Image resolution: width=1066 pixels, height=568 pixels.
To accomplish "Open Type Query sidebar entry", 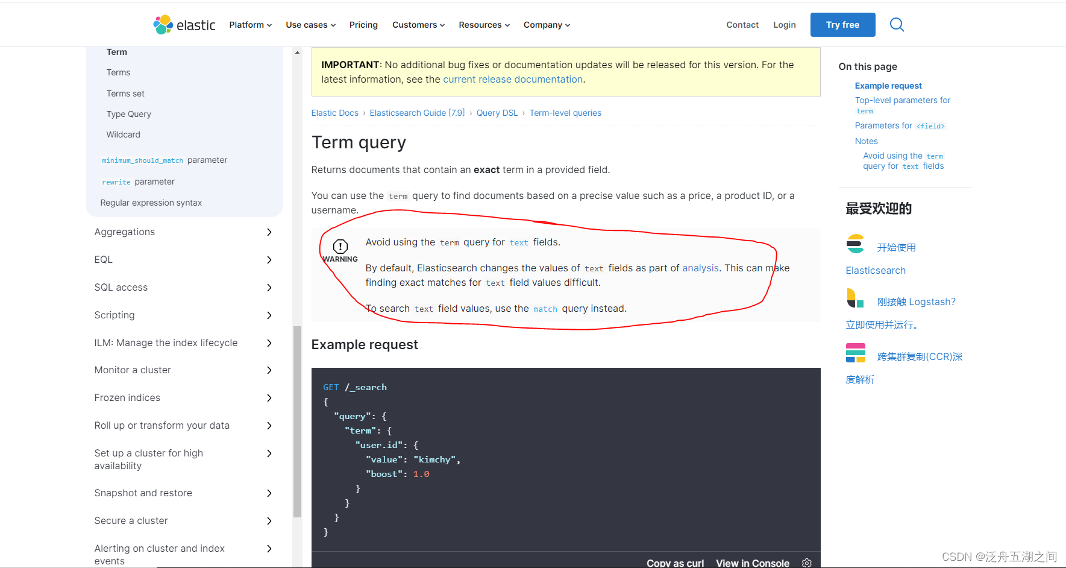I will point(129,114).
